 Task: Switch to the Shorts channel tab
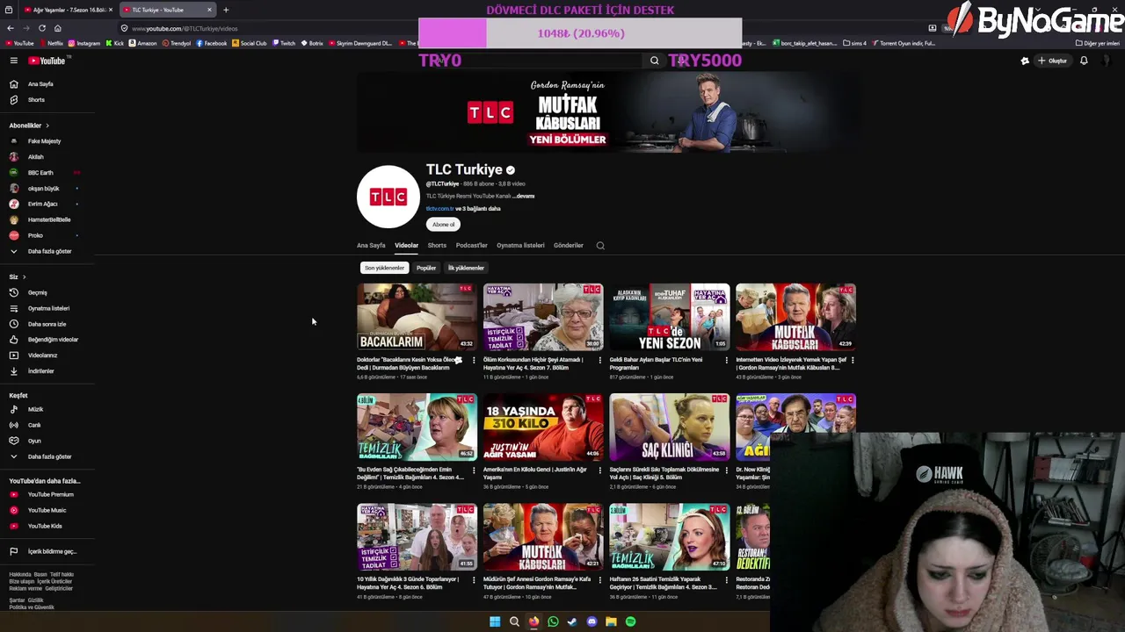coord(437,246)
